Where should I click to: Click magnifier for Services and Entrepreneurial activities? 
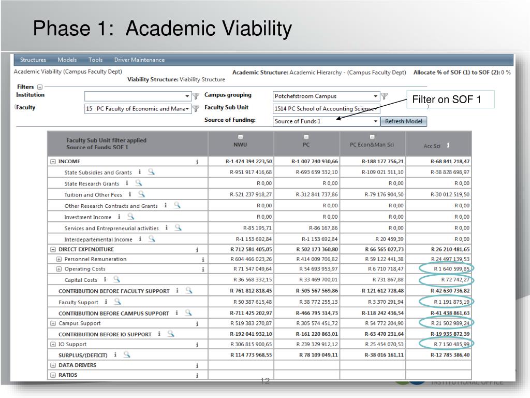178,228
